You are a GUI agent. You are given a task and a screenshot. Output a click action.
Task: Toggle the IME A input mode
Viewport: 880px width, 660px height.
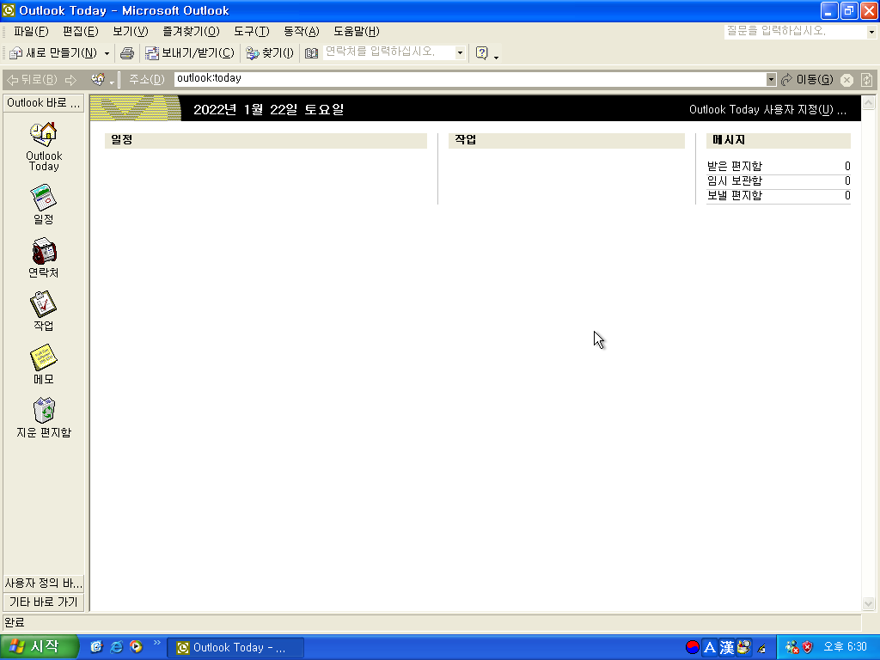[709, 648]
